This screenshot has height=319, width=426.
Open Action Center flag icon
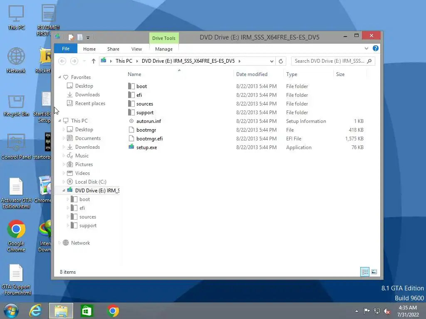pyautogui.click(x=367, y=311)
